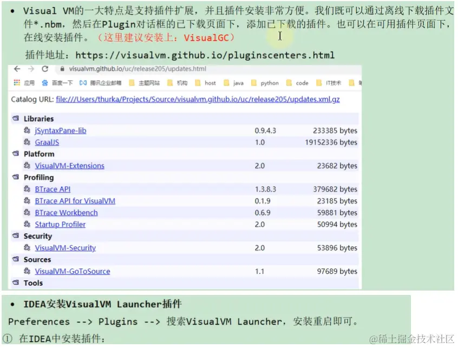Collapse the Platform category
Image resolution: width=458 pixels, height=348 pixels.
(16, 154)
